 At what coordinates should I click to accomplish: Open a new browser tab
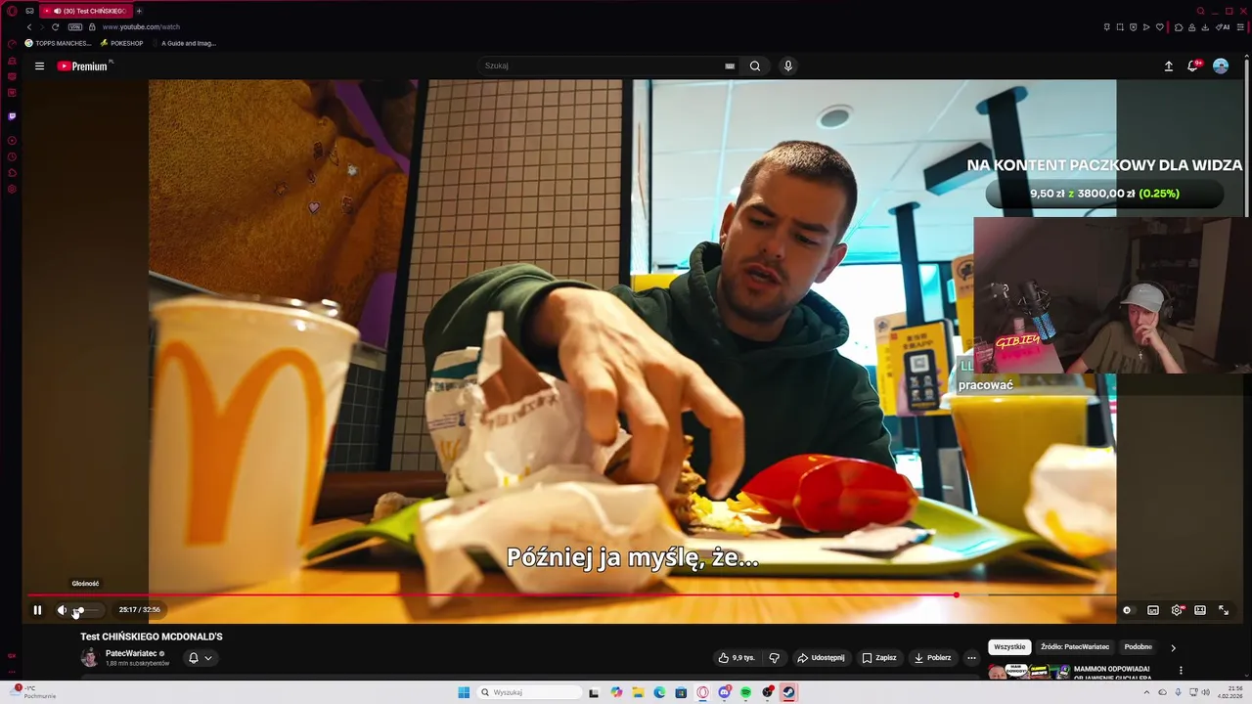pyautogui.click(x=139, y=11)
